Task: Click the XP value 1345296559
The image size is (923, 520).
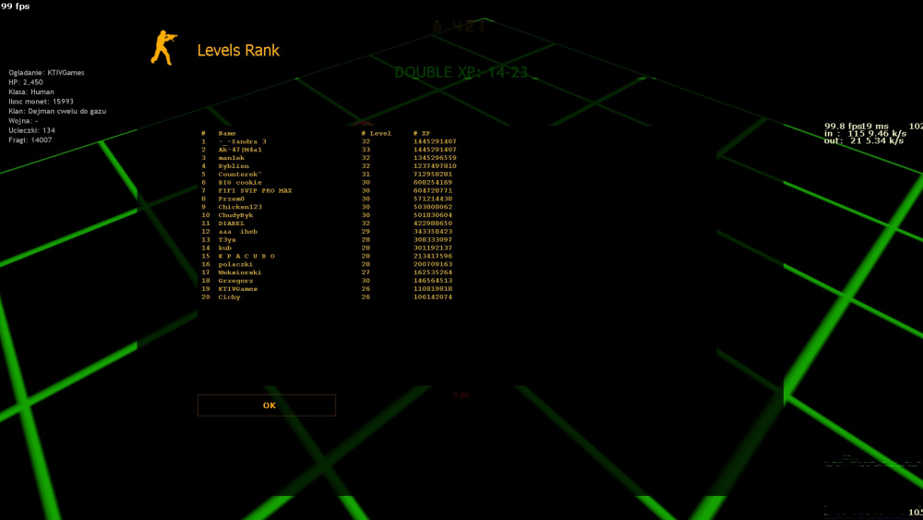Action: 433,158
